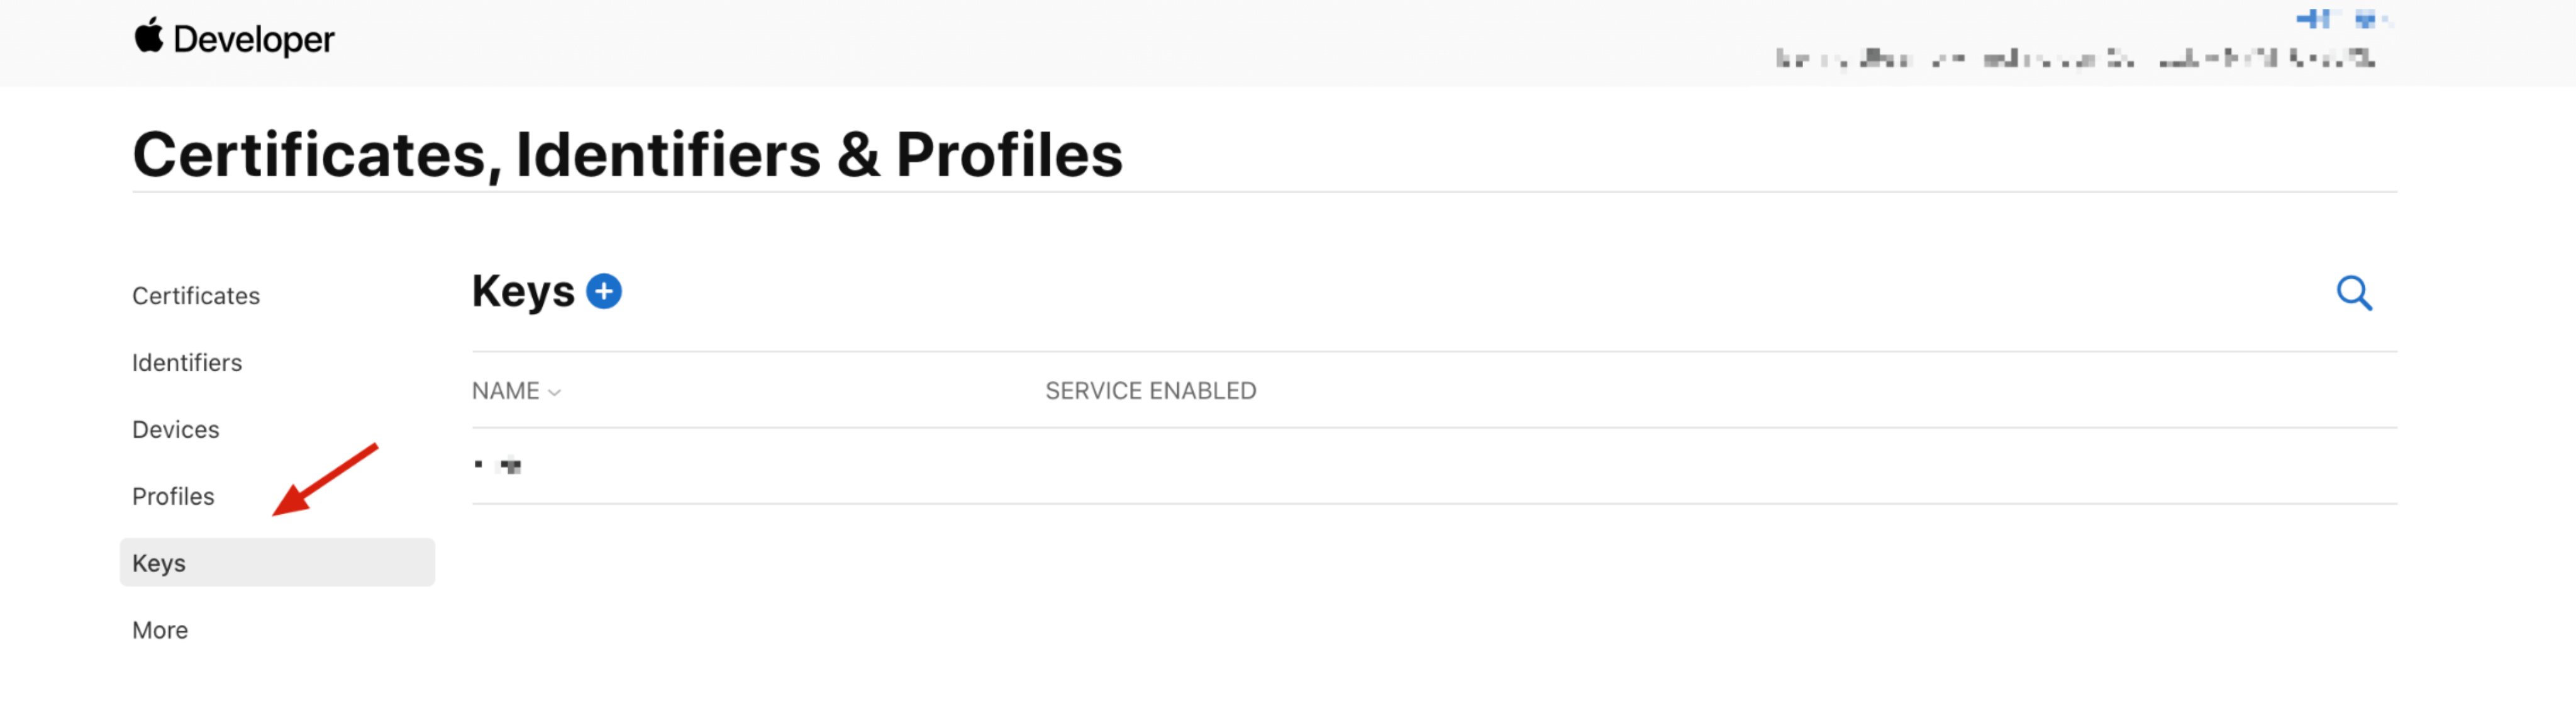The width and height of the screenshot is (2576, 703).
Task: Select the highlighted Keys sidebar item
Action: [277, 563]
